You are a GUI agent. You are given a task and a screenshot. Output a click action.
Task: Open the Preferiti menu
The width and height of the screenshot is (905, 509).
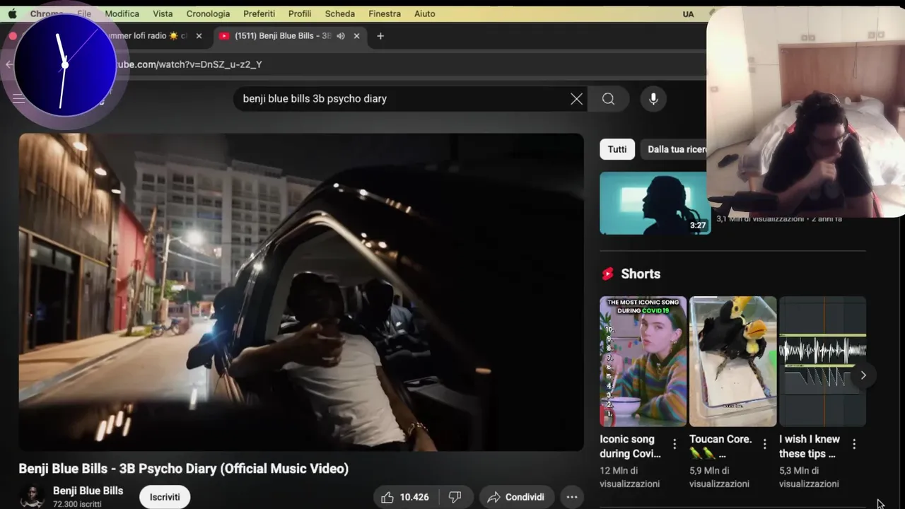[x=259, y=13]
